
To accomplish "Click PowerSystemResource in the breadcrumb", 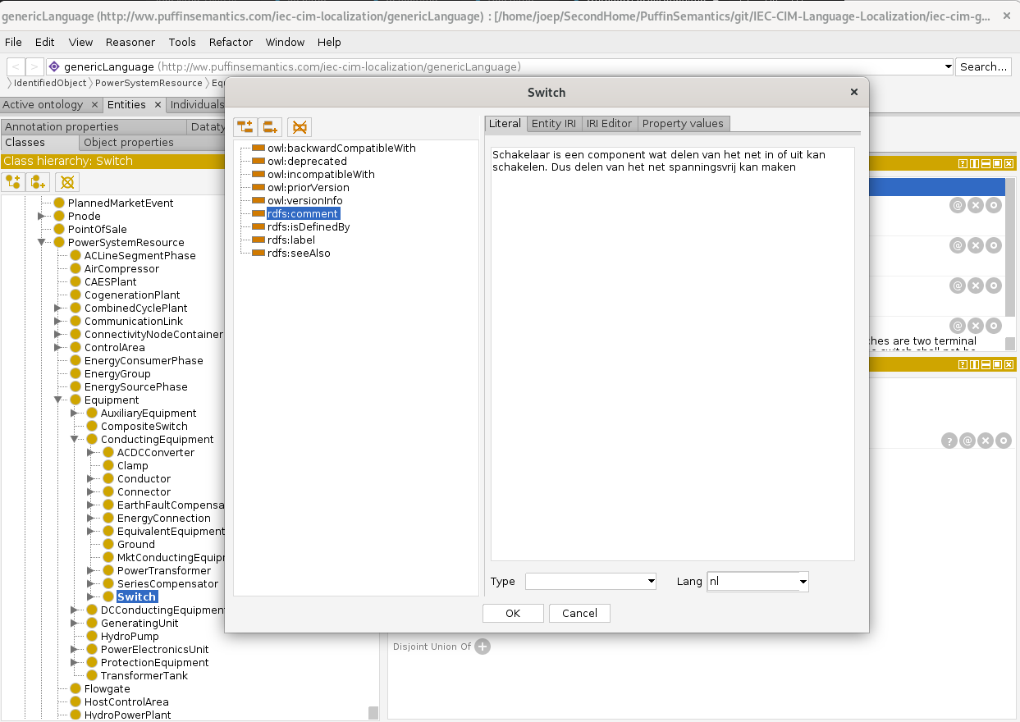I will [149, 83].
